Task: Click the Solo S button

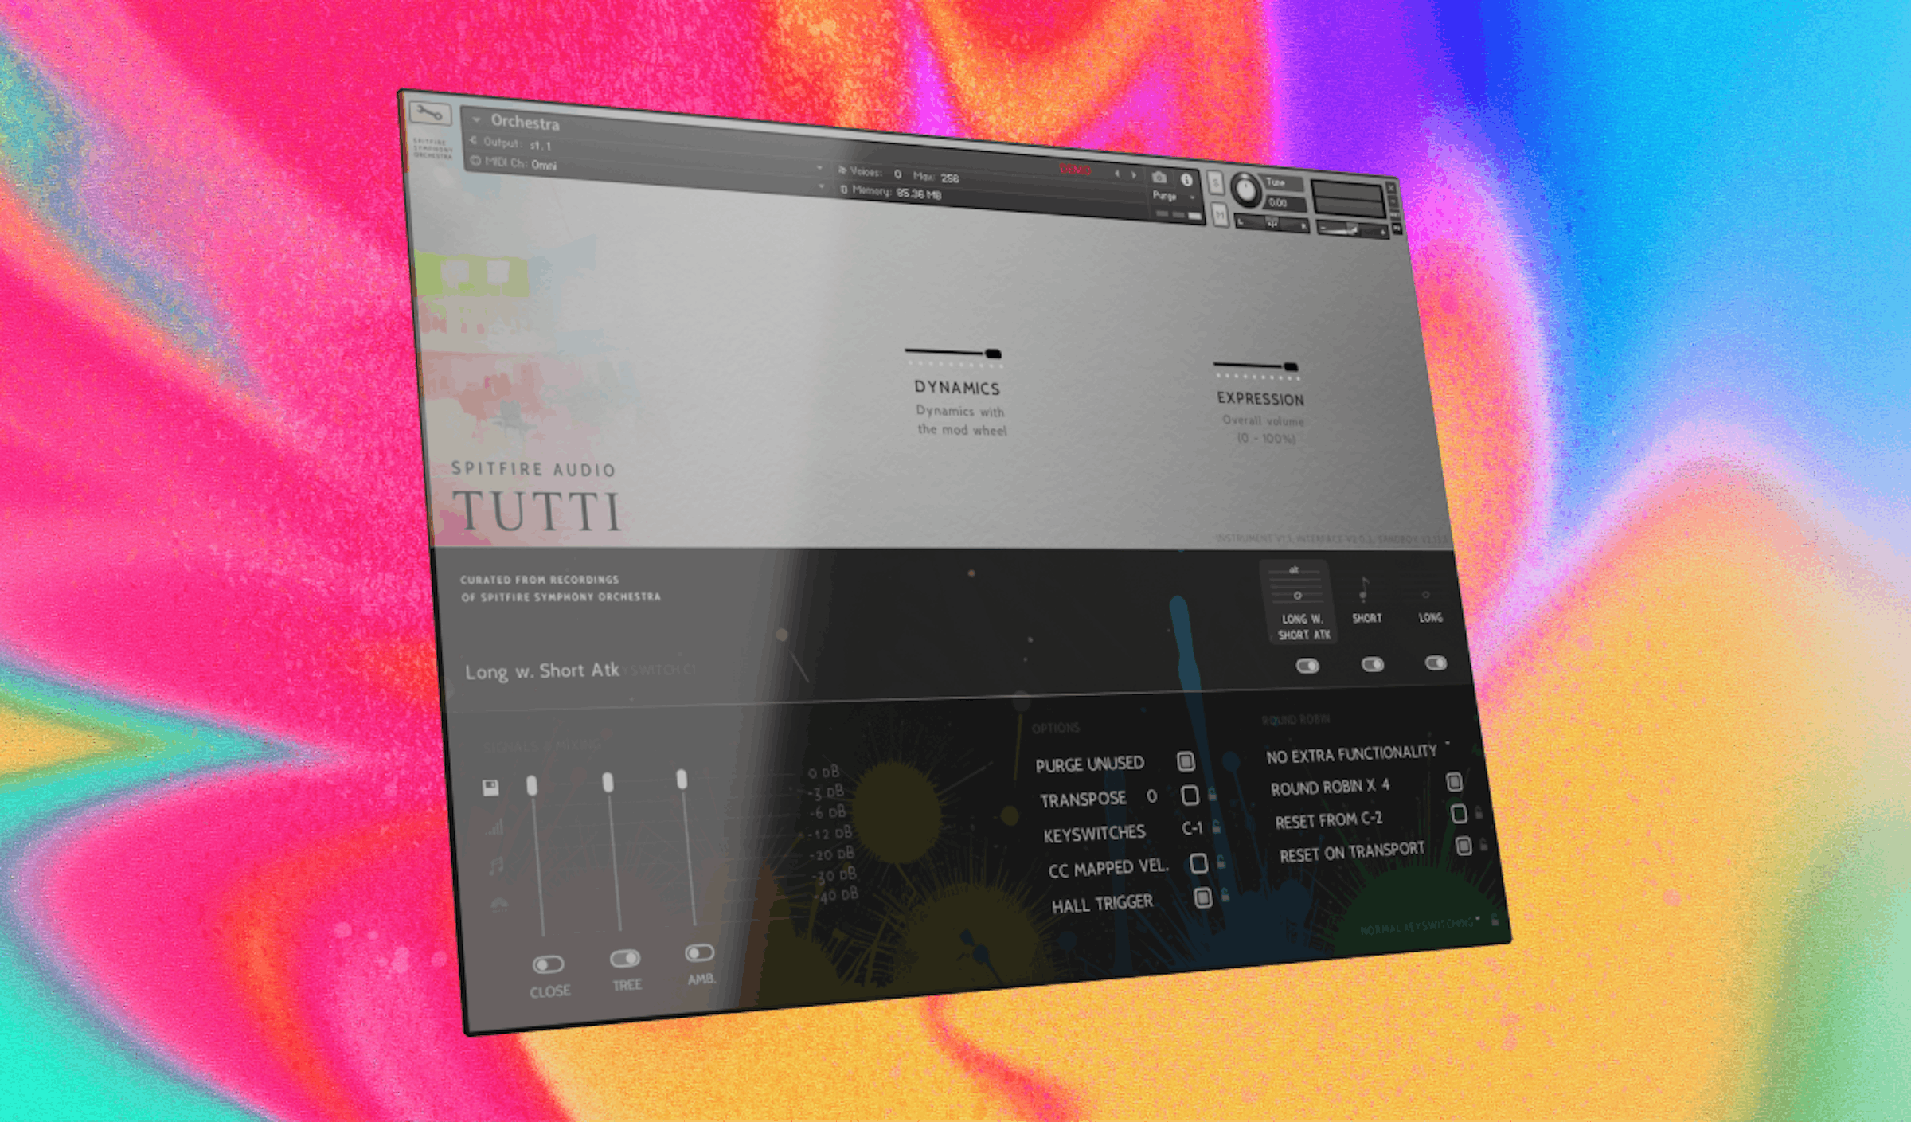Action: [1215, 183]
